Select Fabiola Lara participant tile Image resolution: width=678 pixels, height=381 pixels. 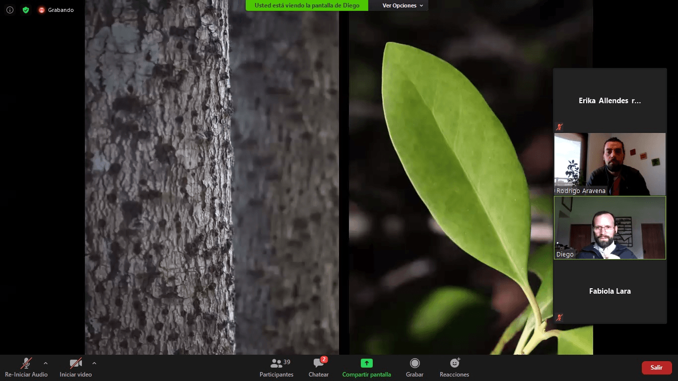610,291
